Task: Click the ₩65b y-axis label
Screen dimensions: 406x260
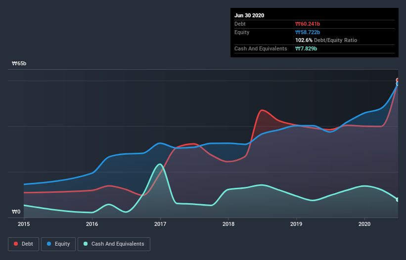Action: pyautogui.click(x=19, y=64)
